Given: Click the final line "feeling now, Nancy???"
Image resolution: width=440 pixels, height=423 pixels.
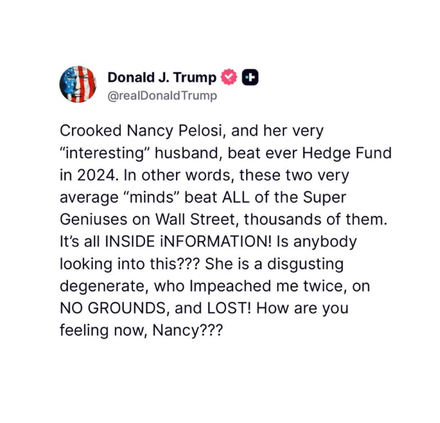Looking at the screenshot, I should 141,330.
